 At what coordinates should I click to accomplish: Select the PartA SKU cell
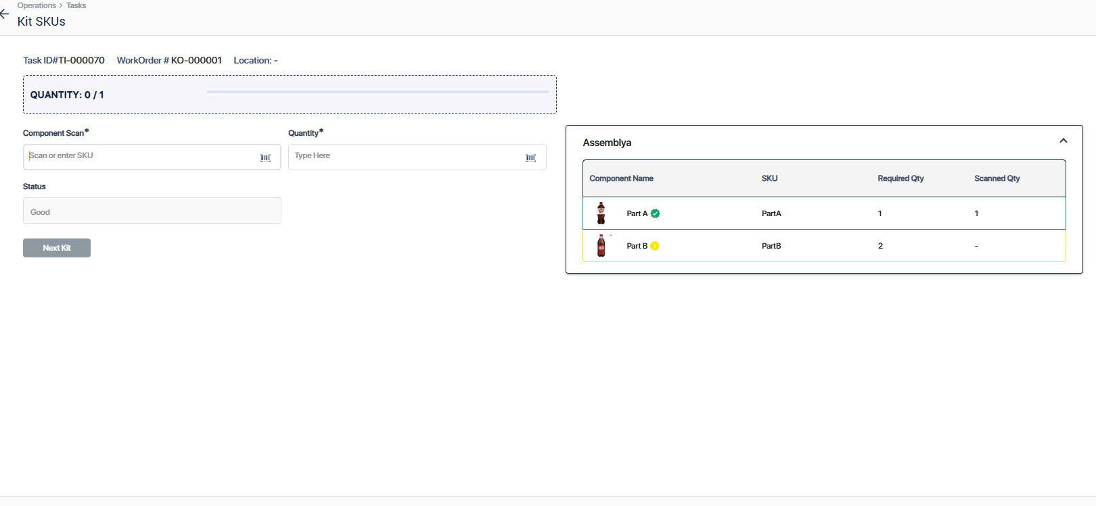point(771,213)
